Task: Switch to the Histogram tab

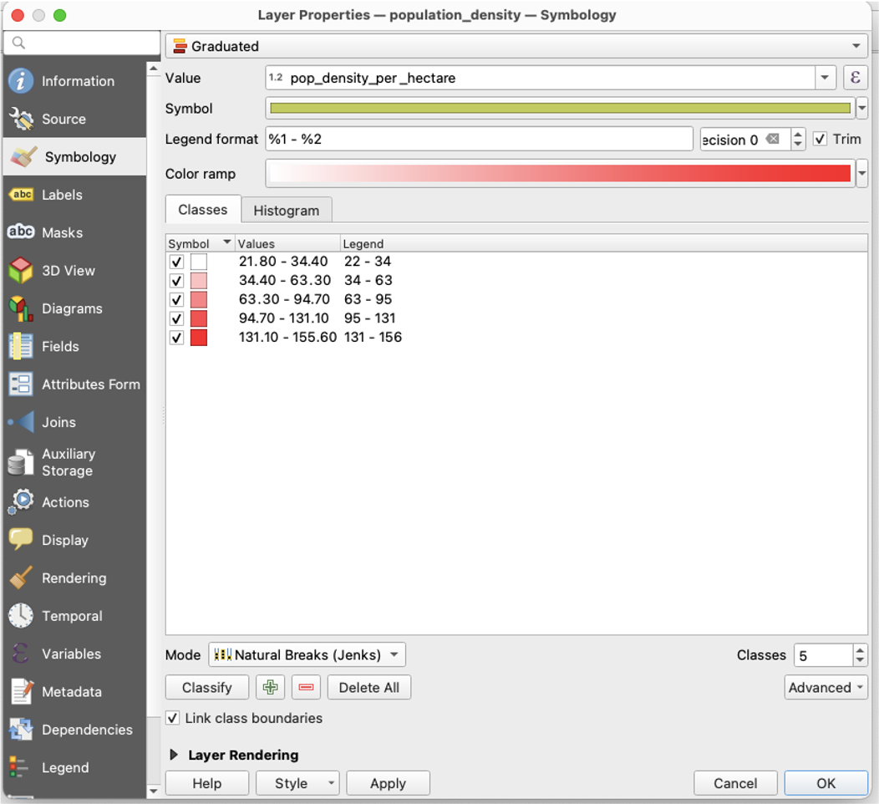Action: [x=286, y=210]
